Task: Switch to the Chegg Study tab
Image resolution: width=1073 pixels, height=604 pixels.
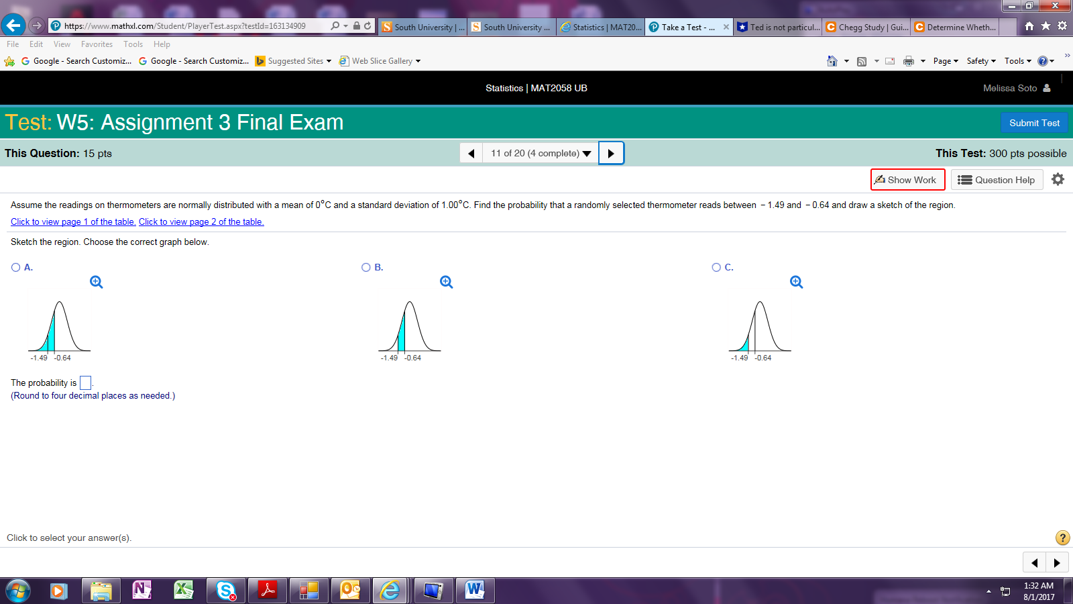Action: coord(866,27)
